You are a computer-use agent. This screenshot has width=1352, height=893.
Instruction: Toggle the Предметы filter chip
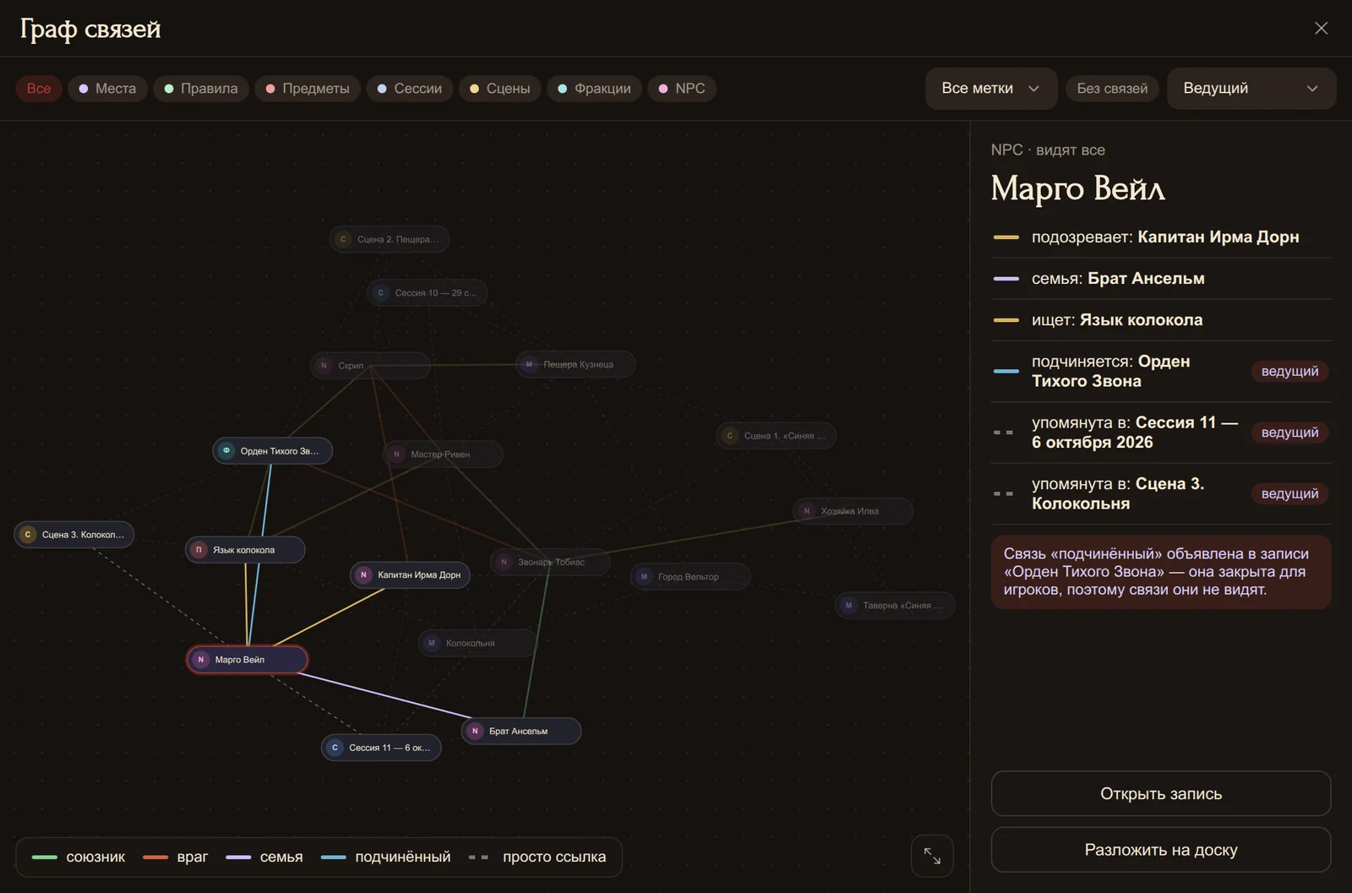(308, 89)
